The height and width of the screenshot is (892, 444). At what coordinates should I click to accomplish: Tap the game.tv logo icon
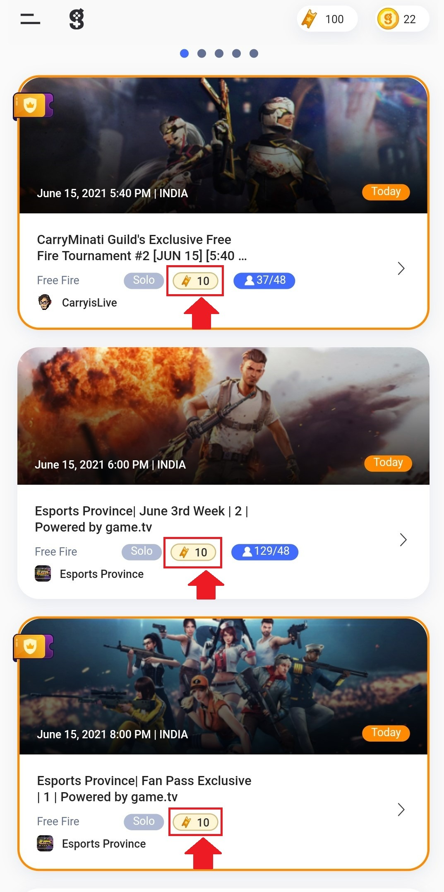point(77,19)
